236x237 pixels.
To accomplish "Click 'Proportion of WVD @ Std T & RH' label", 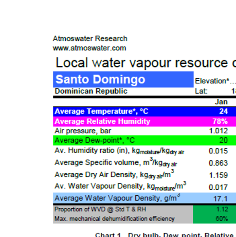I will click(x=100, y=209).
